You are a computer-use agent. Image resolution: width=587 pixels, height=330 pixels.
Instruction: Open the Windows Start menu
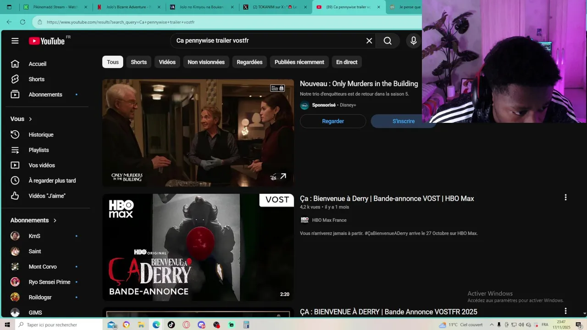7,324
